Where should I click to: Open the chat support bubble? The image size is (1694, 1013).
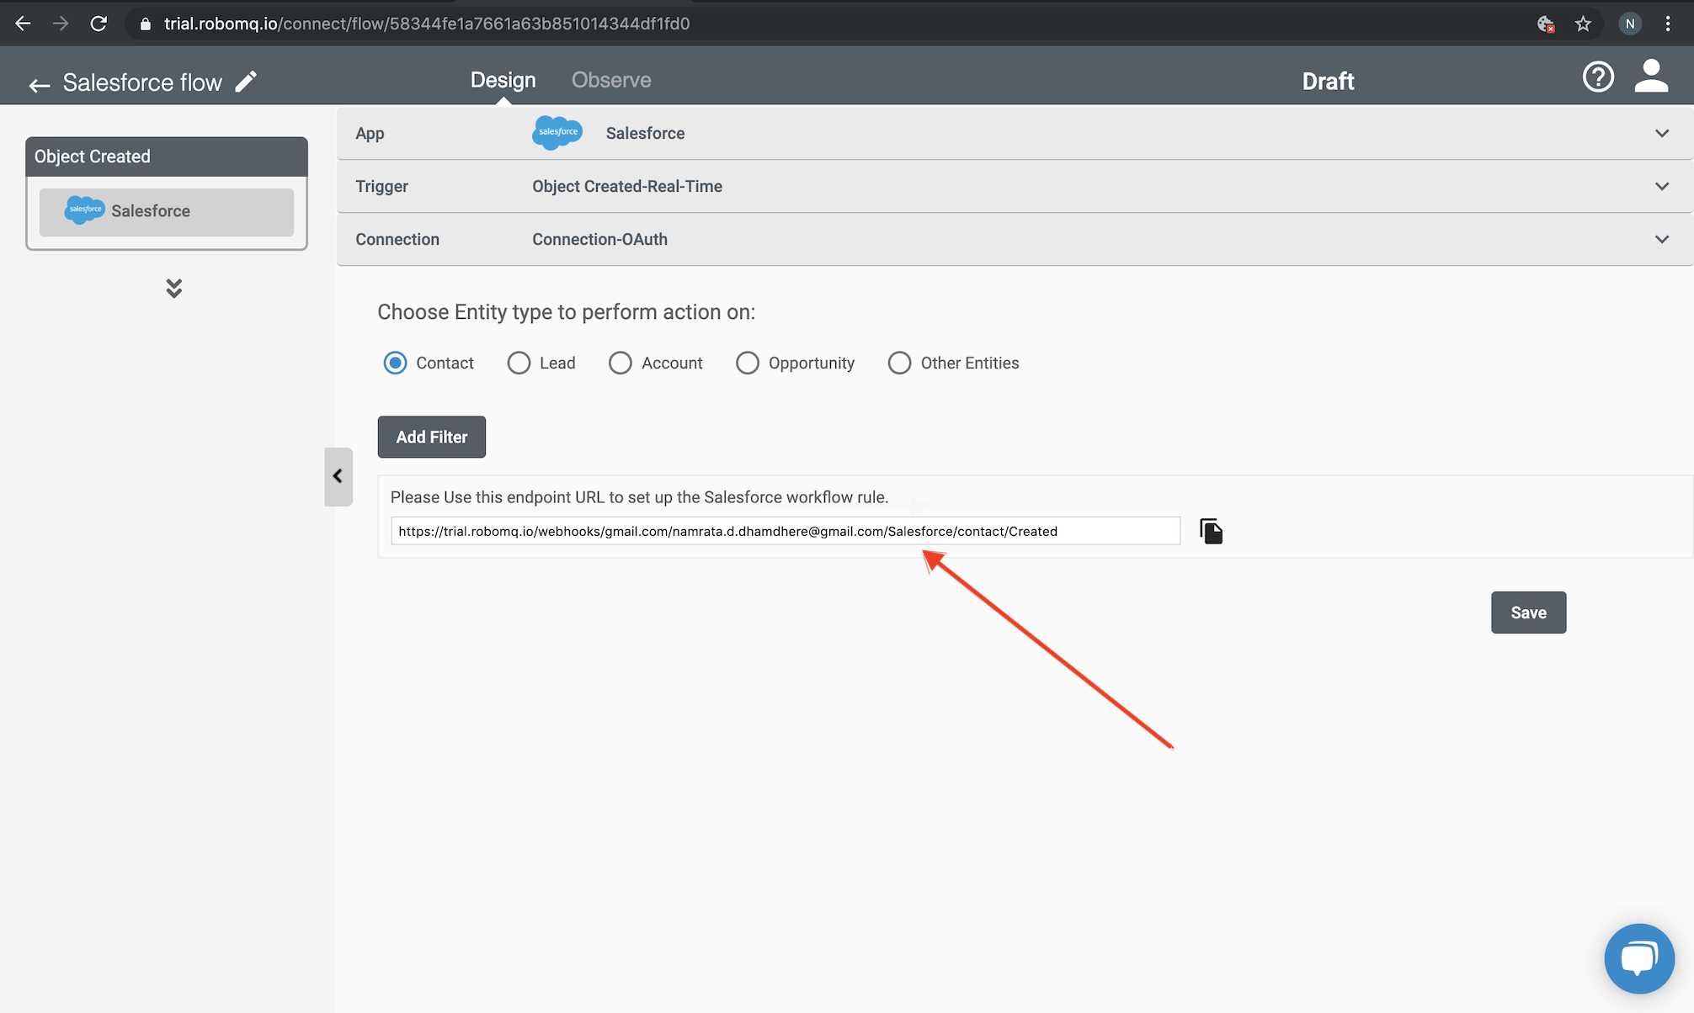pos(1639,958)
